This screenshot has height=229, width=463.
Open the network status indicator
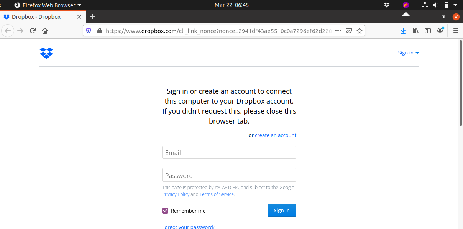(x=425, y=5)
